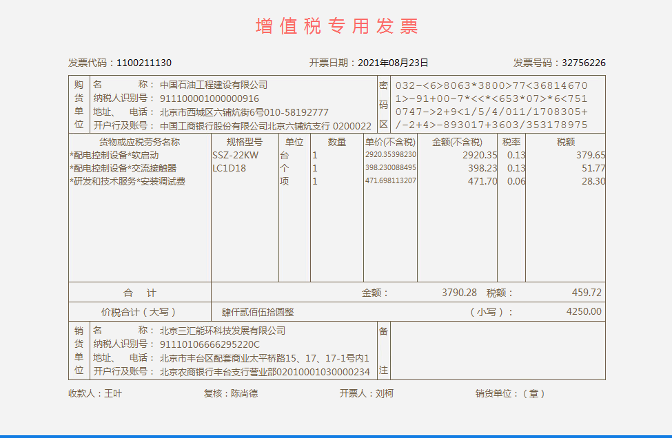Click quantity 1 in the 软启动 row

pyautogui.click(x=315, y=155)
